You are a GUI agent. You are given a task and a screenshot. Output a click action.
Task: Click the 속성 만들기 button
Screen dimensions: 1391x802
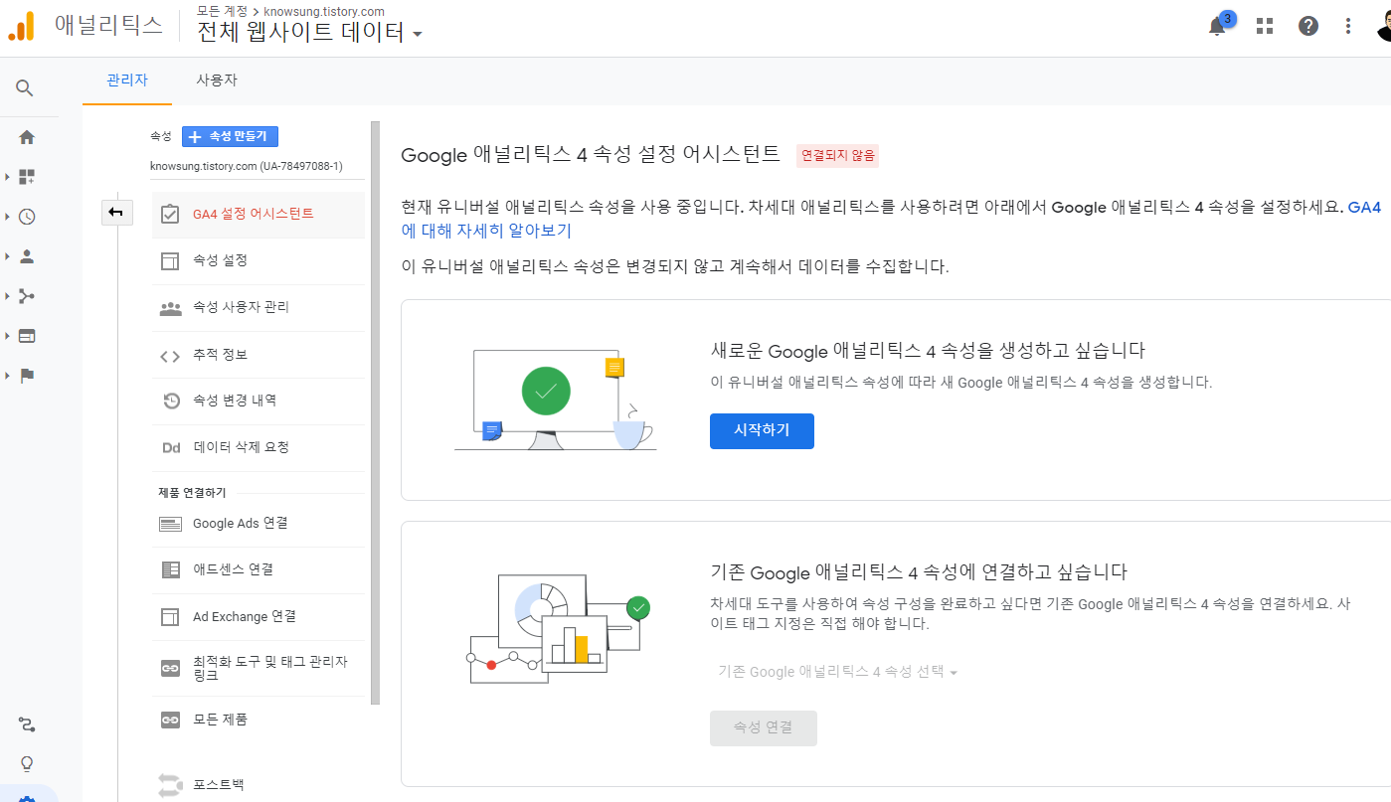230,137
